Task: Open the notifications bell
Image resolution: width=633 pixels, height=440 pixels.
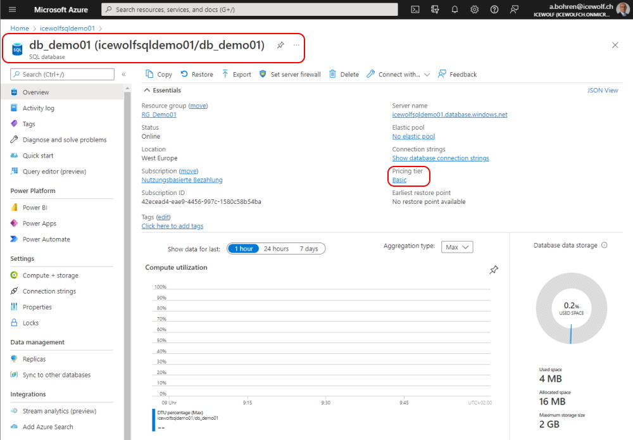Action: 454,9
